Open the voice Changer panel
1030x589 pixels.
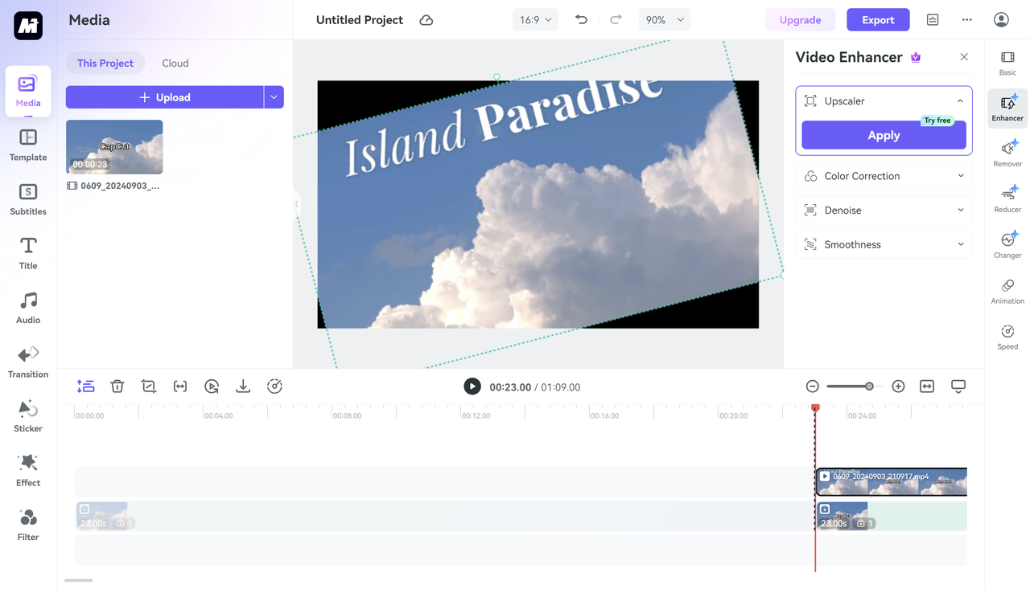coord(1007,245)
